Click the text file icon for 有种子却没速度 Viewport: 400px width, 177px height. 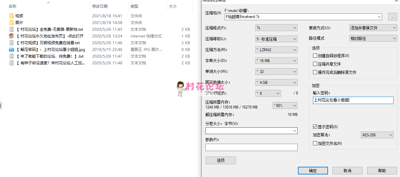pyautogui.click(x=12, y=63)
